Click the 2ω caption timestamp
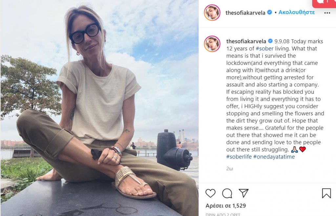The image size is (336, 216). (229, 169)
